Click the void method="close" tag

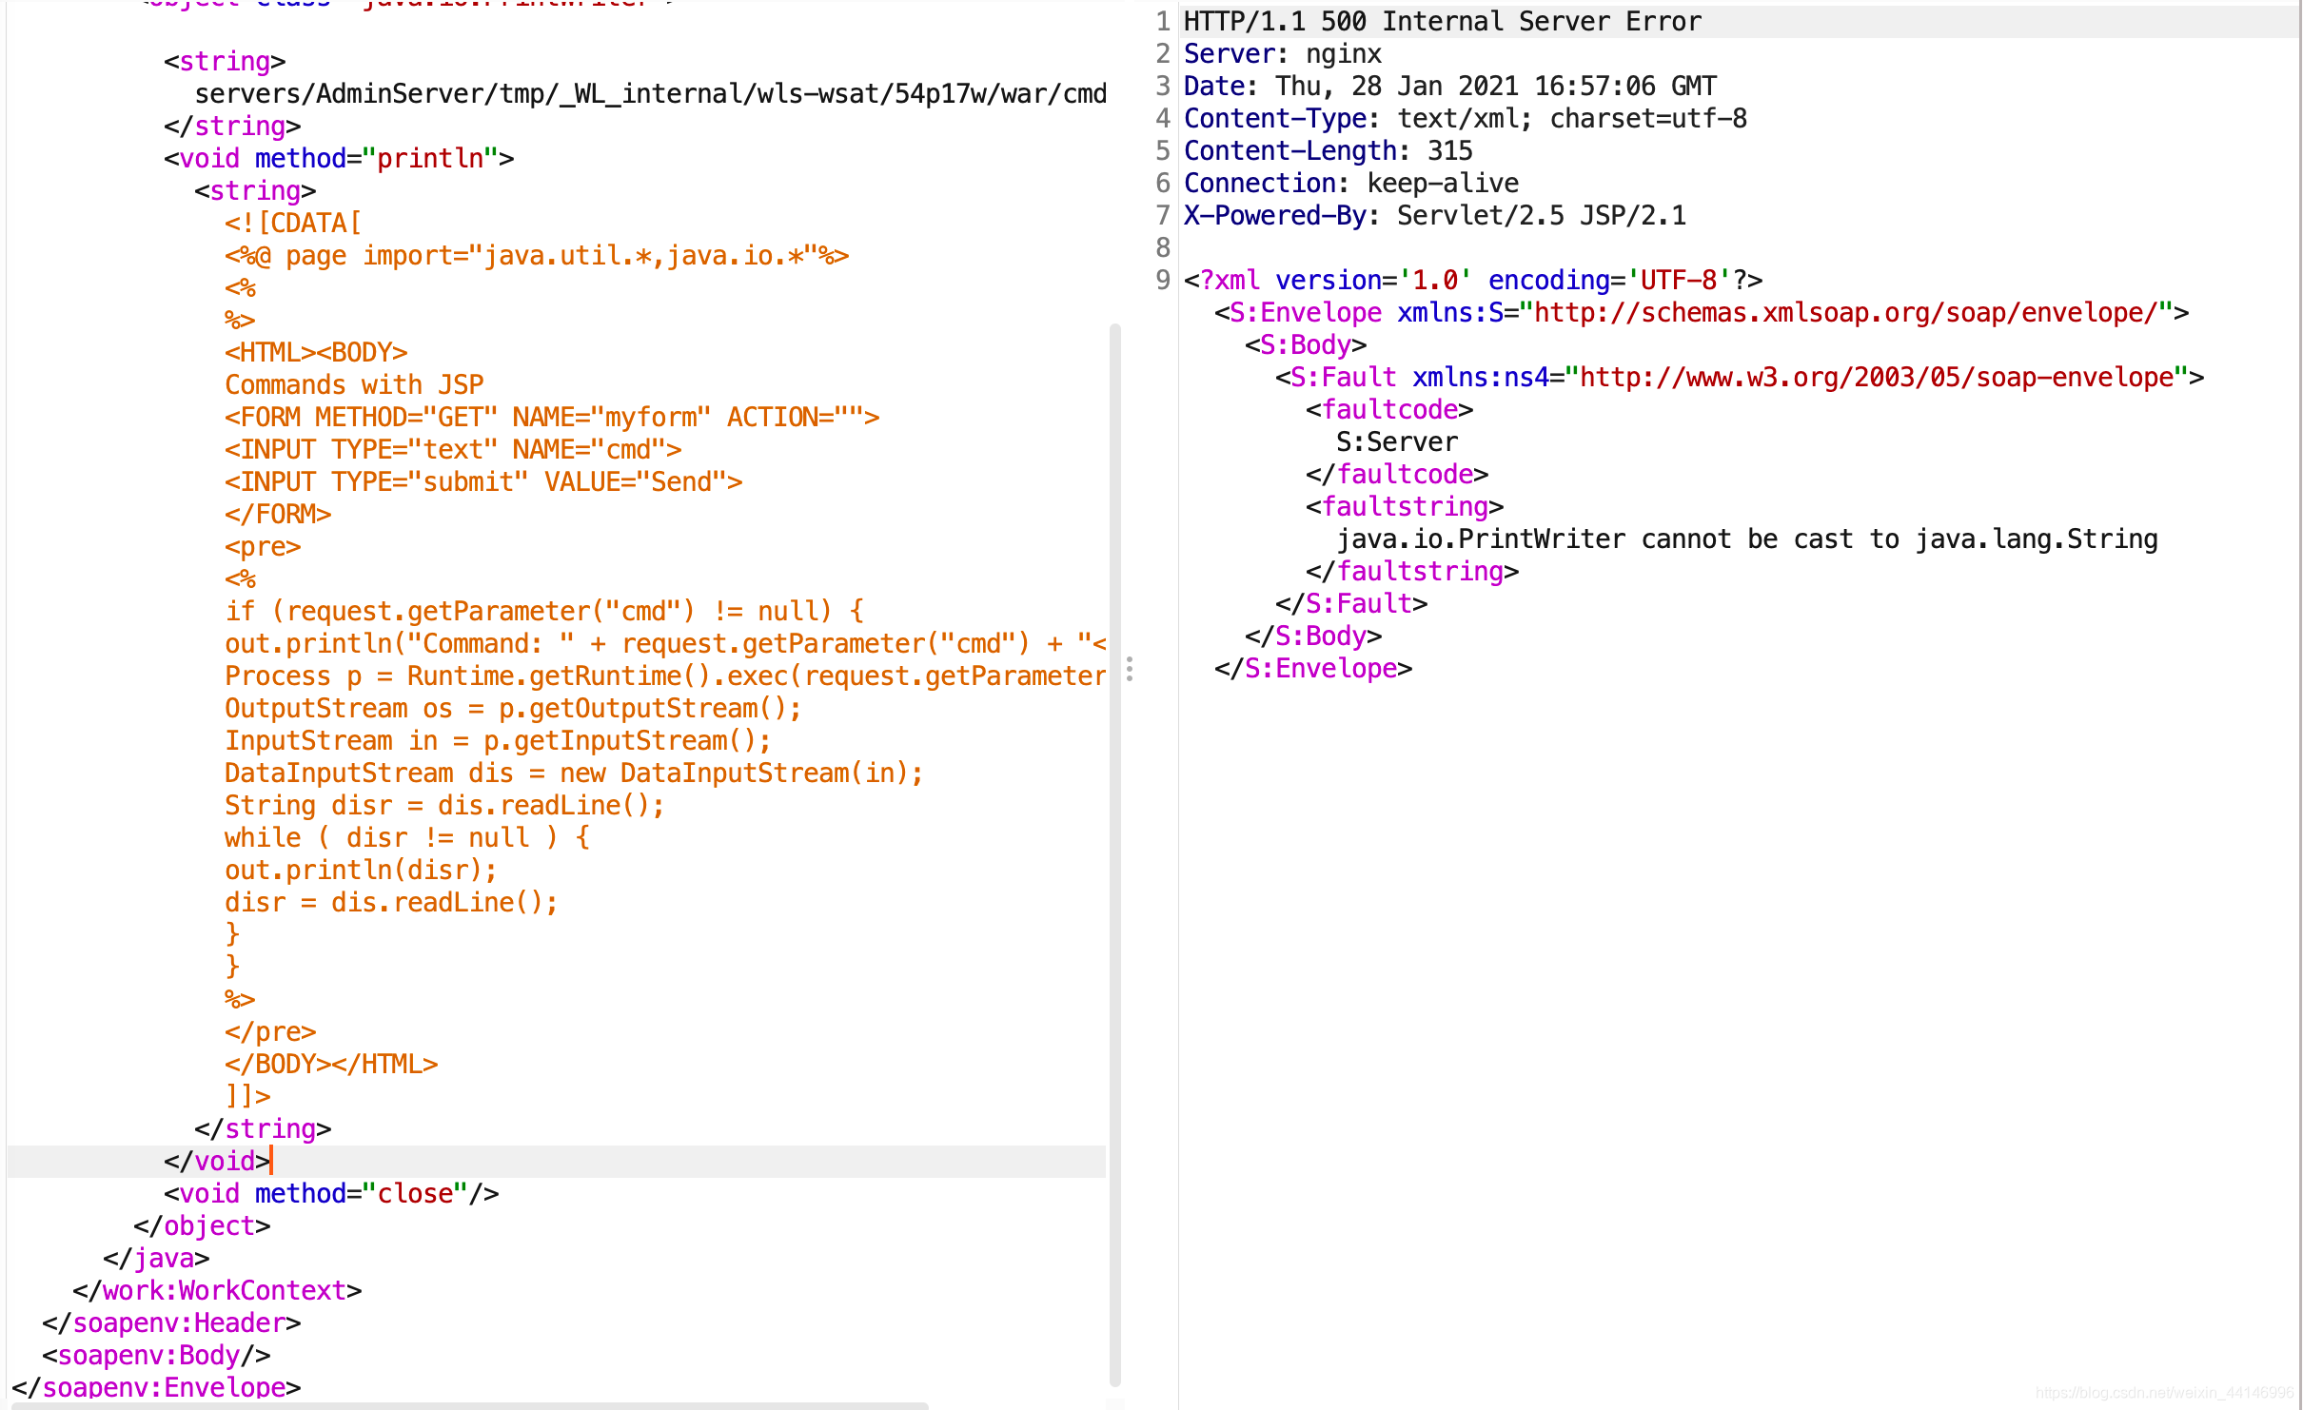[x=330, y=1193]
